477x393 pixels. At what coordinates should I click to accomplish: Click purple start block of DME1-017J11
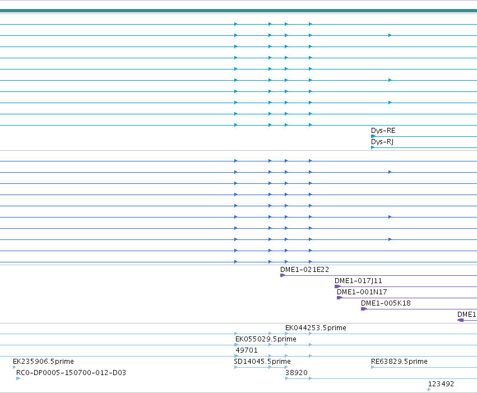coord(337,286)
